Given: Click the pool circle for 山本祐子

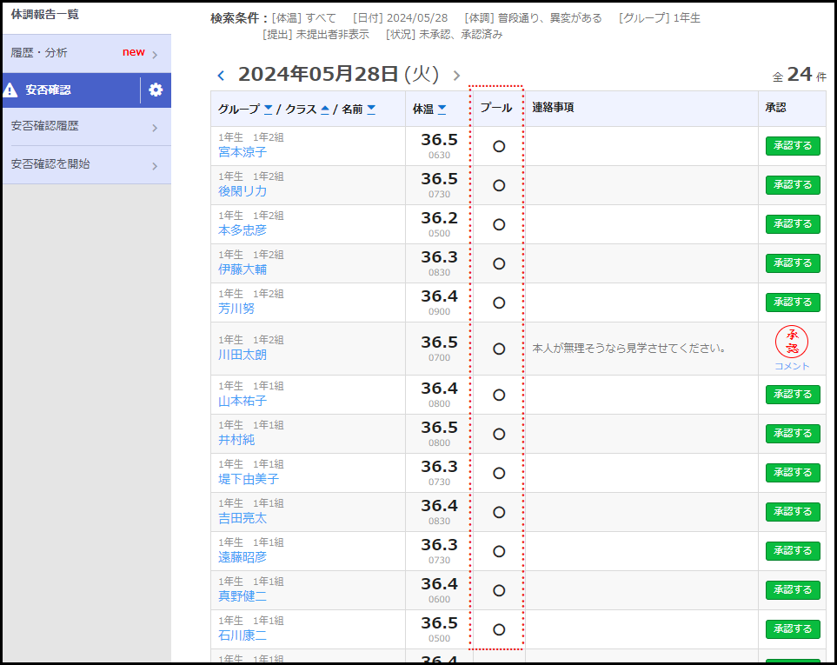Looking at the screenshot, I should pos(499,395).
